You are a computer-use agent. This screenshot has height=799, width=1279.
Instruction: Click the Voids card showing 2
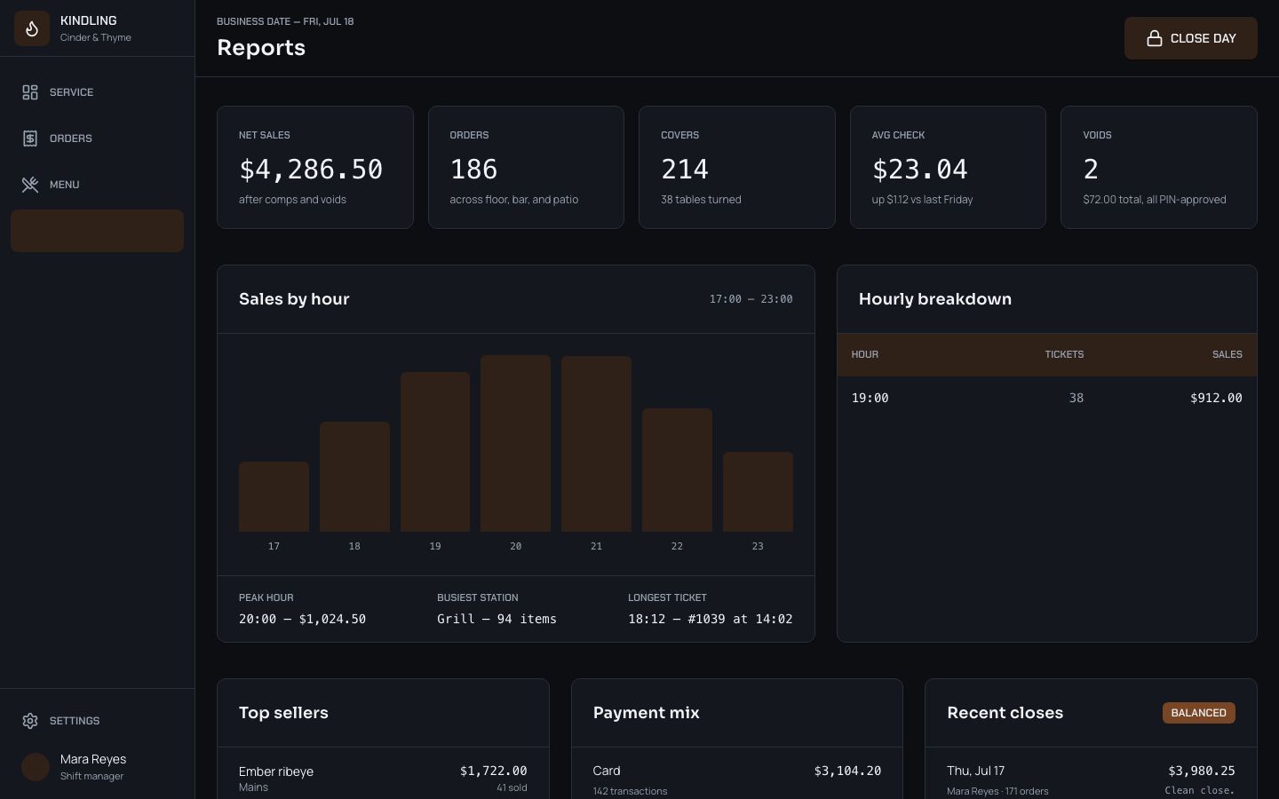(x=1159, y=167)
